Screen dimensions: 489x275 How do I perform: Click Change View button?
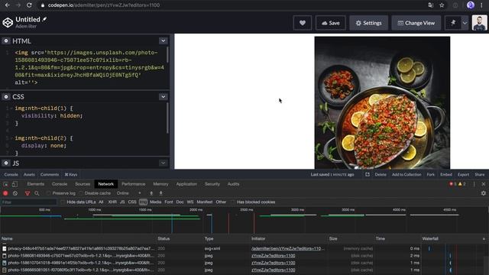click(x=416, y=23)
